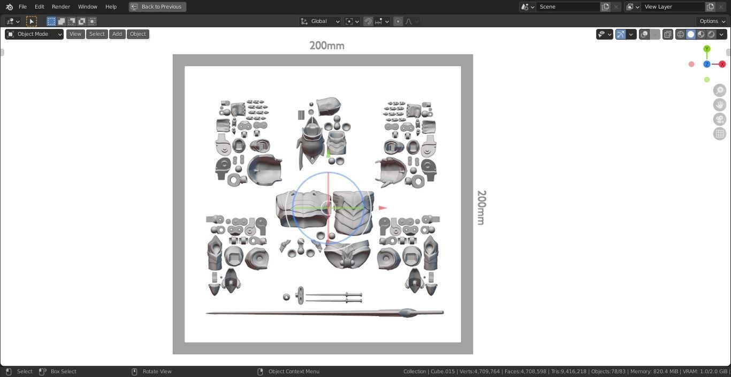731x377 pixels.
Task: Click the Blender logo icon
Action: tap(9, 7)
